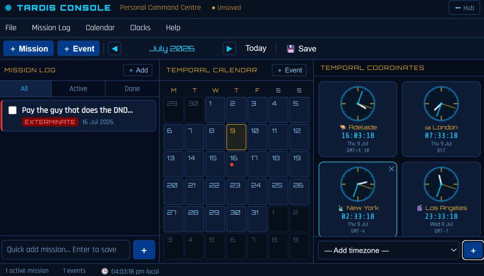Image resolution: width=484 pixels, height=276 pixels.
Task: Click the status bar local clock icon
Action: (x=104, y=271)
